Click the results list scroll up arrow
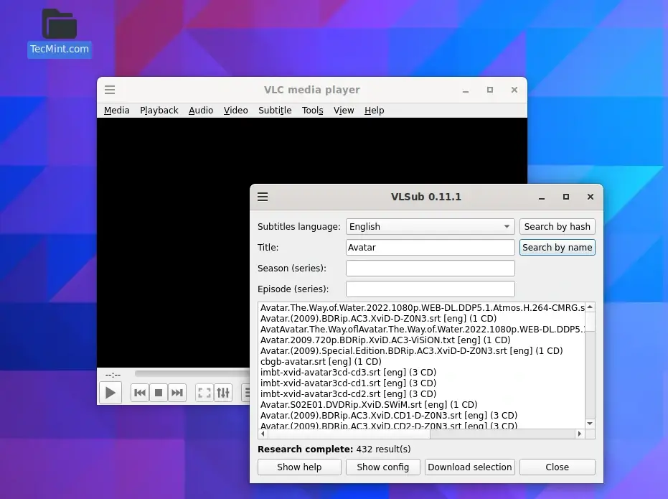The width and height of the screenshot is (668, 499). click(x=590, y=307)
